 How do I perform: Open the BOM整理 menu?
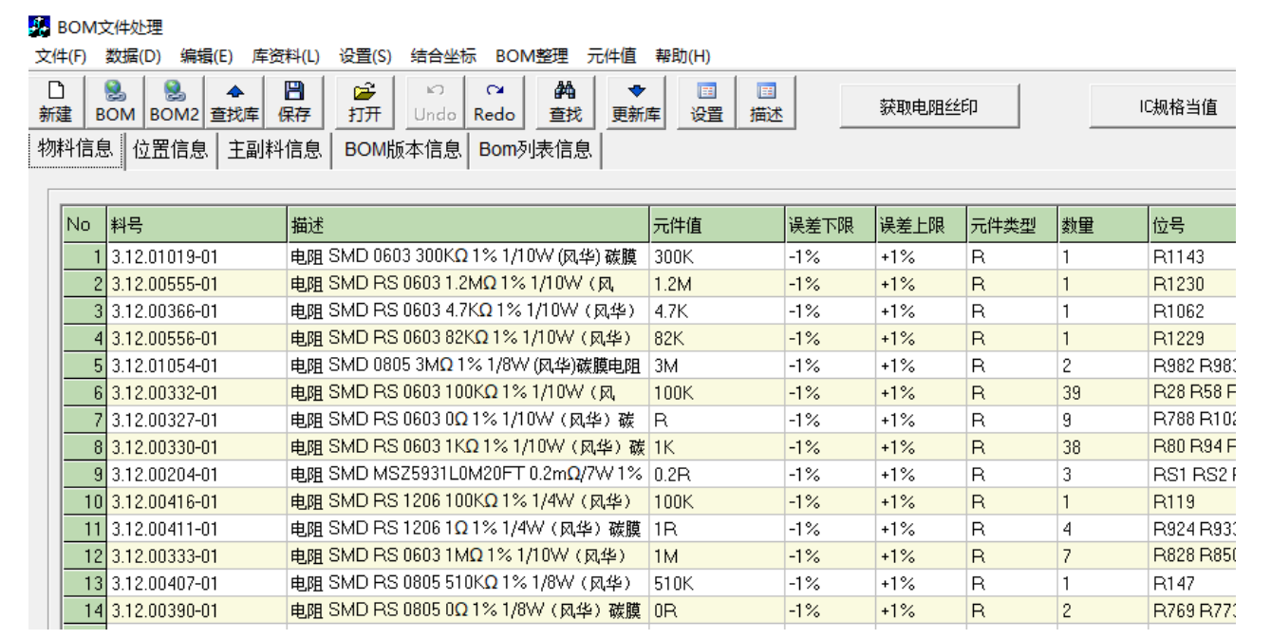pyautogui.click(x=532, y=56)
